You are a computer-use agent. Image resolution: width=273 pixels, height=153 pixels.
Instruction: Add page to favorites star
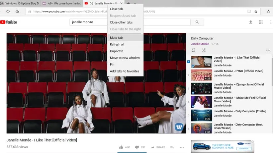(256, 12)
